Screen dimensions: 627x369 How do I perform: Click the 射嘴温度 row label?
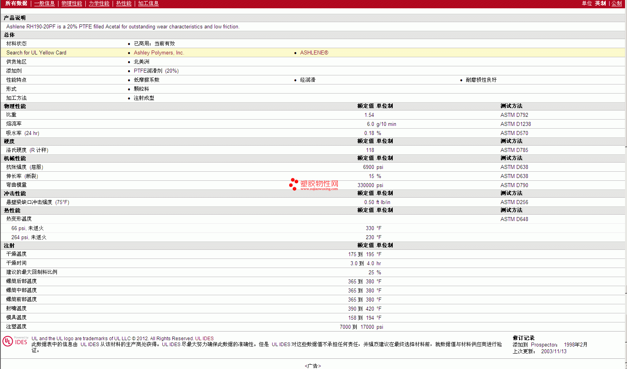pos(17,309)
